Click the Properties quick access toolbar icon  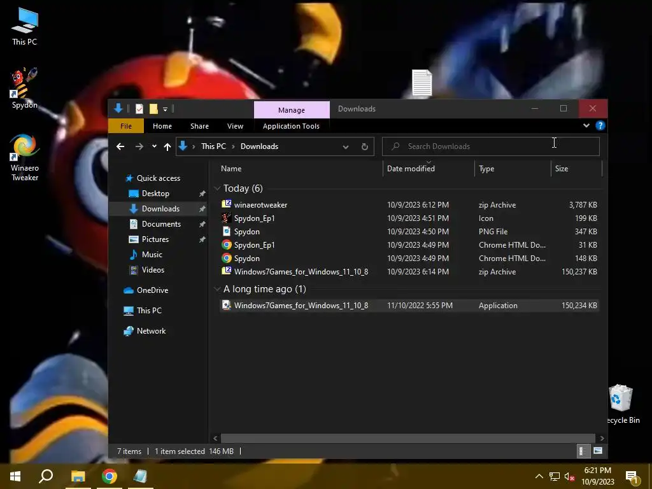point(139,109)
